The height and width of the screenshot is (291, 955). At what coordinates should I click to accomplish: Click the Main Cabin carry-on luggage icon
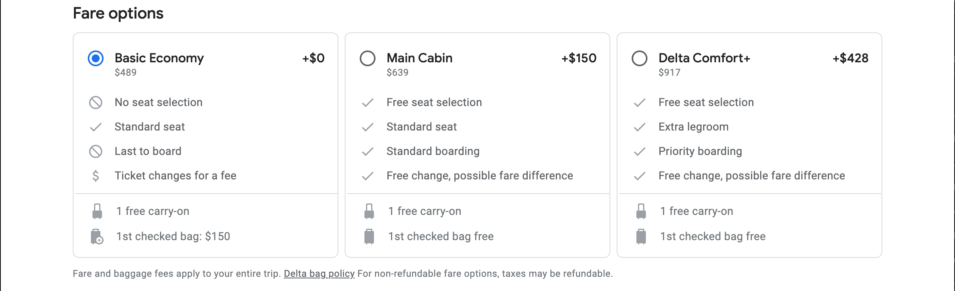(x=369, y=211)
